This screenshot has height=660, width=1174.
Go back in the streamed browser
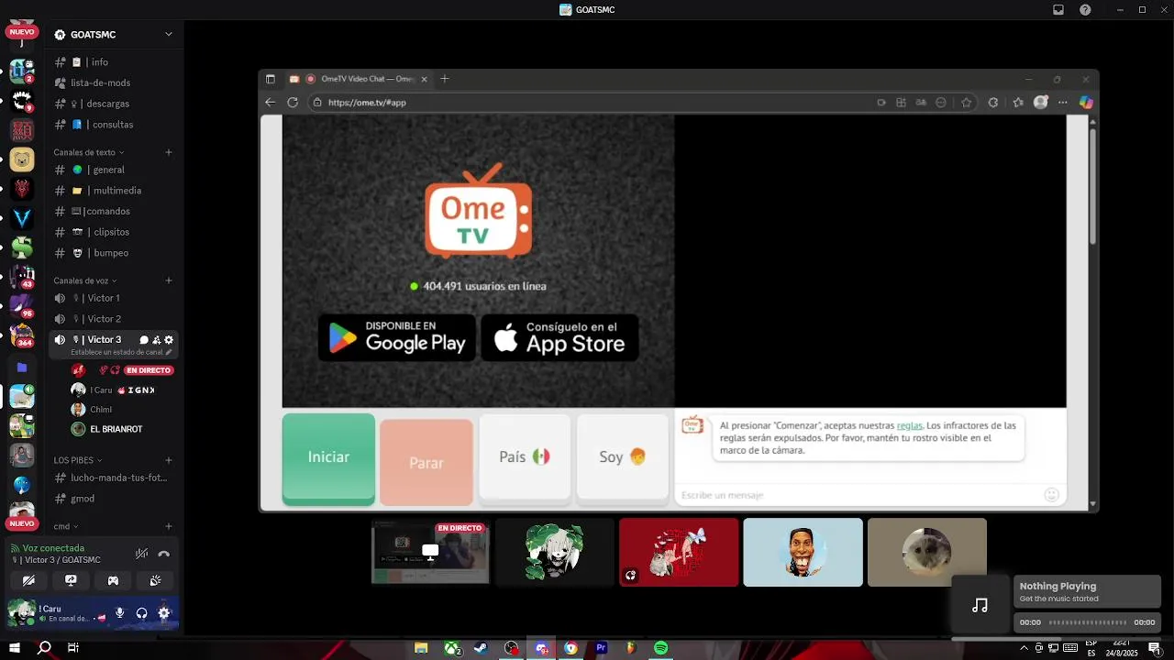pos(271,103)
